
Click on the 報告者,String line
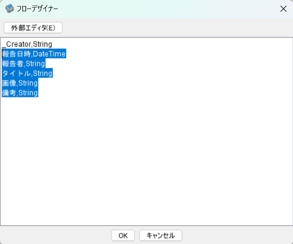pyautogui.click(x=23, y=64)
